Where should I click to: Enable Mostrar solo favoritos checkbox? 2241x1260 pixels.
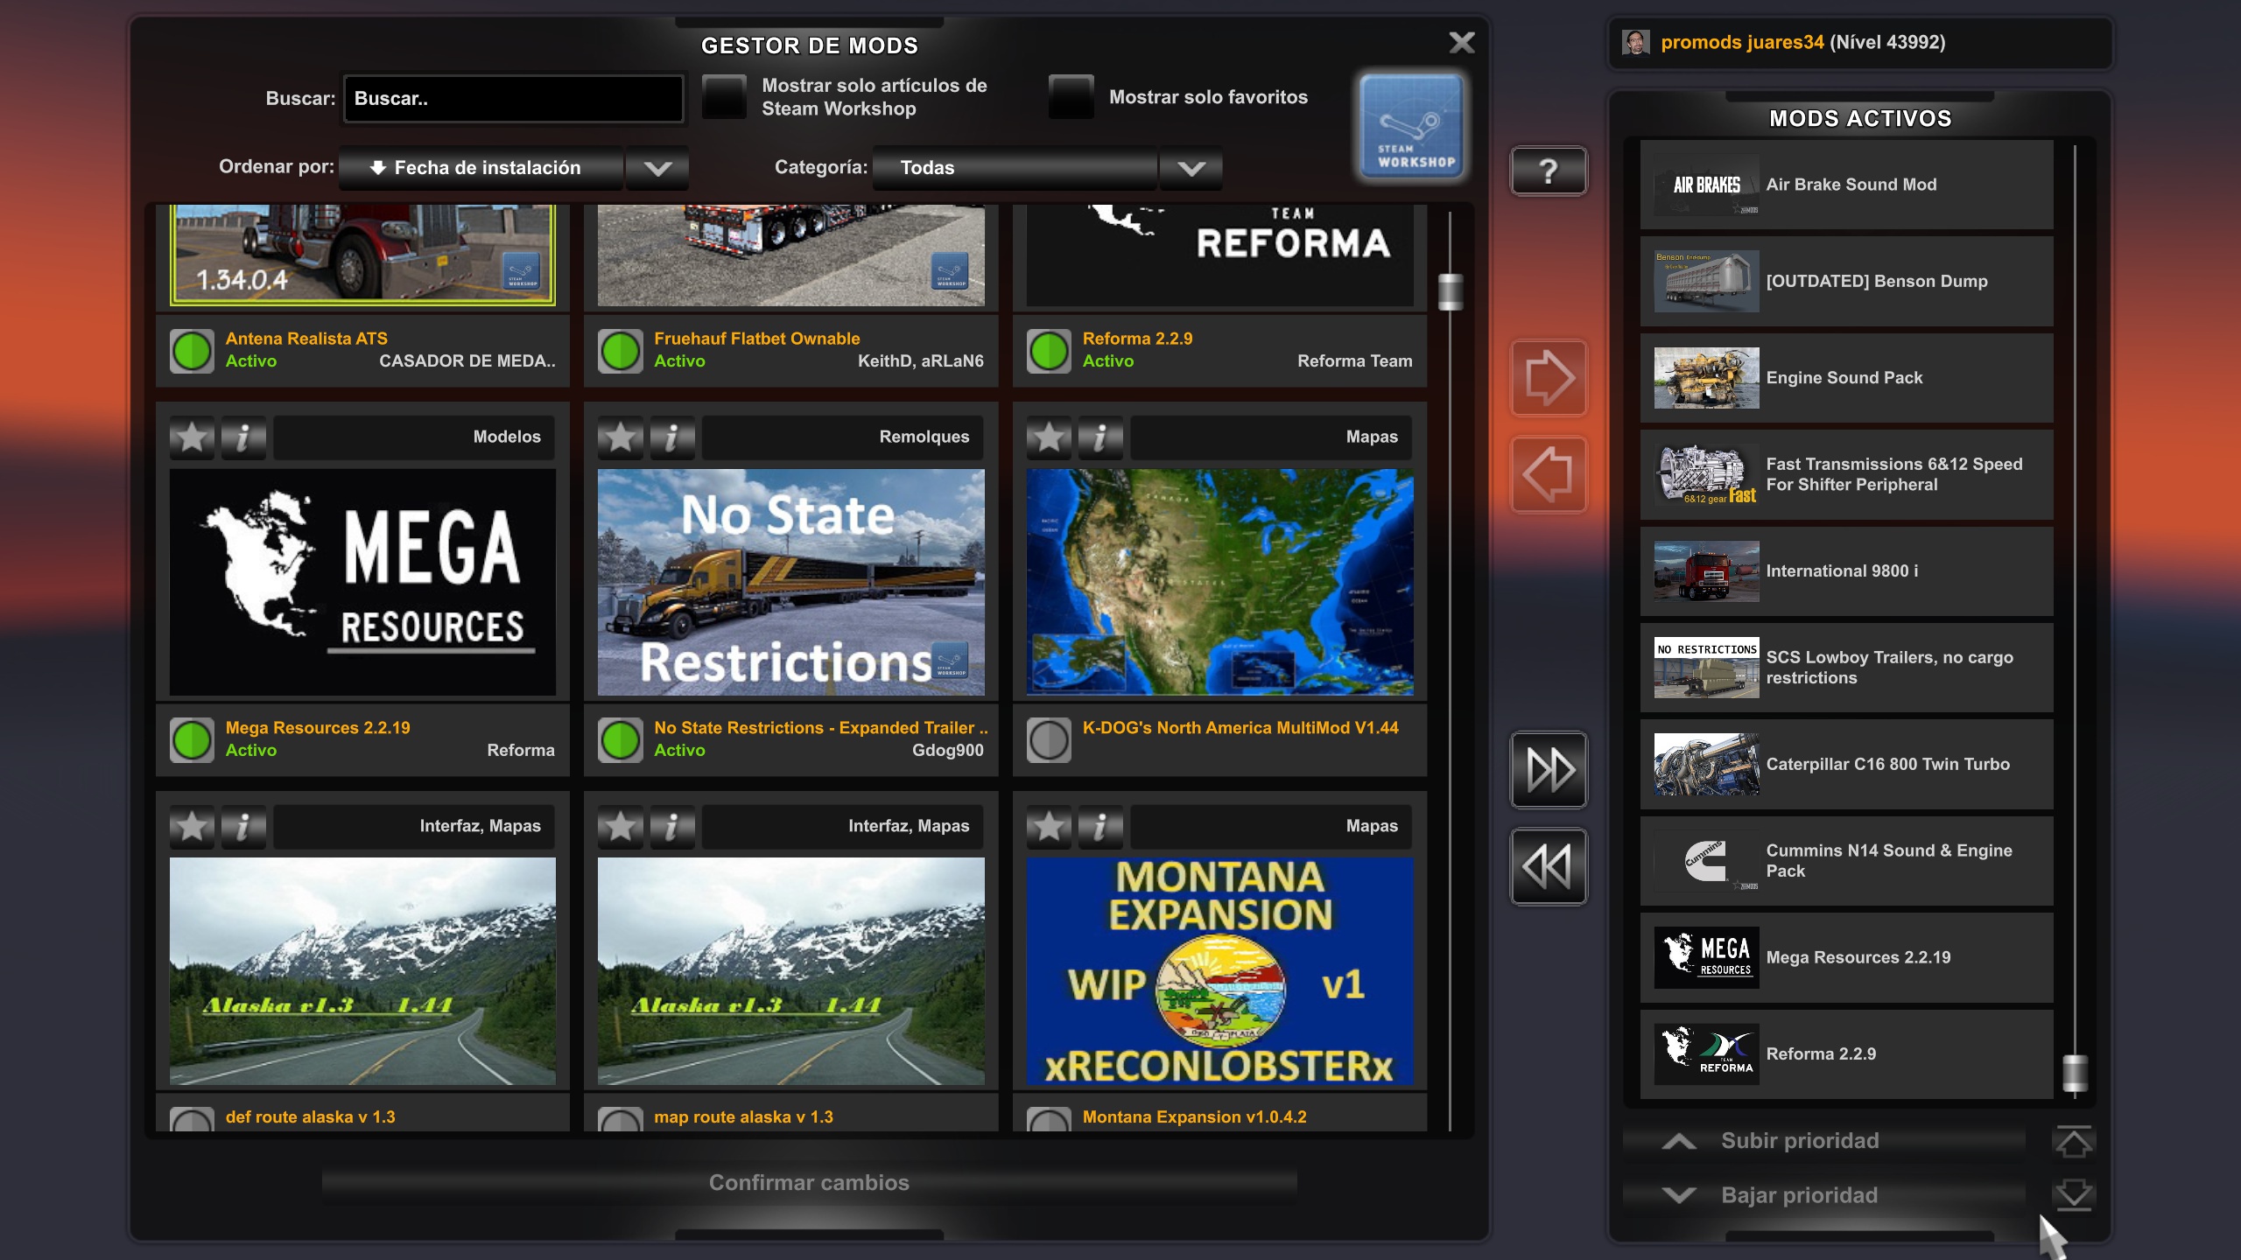pyautogui.click(x=1071, y=97)
